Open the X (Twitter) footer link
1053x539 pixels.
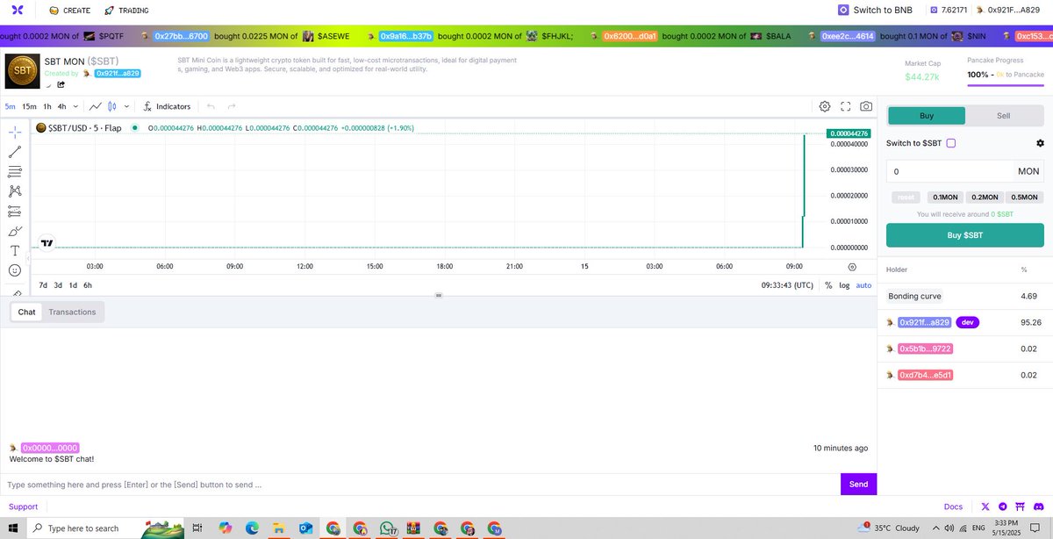point(986,507)
